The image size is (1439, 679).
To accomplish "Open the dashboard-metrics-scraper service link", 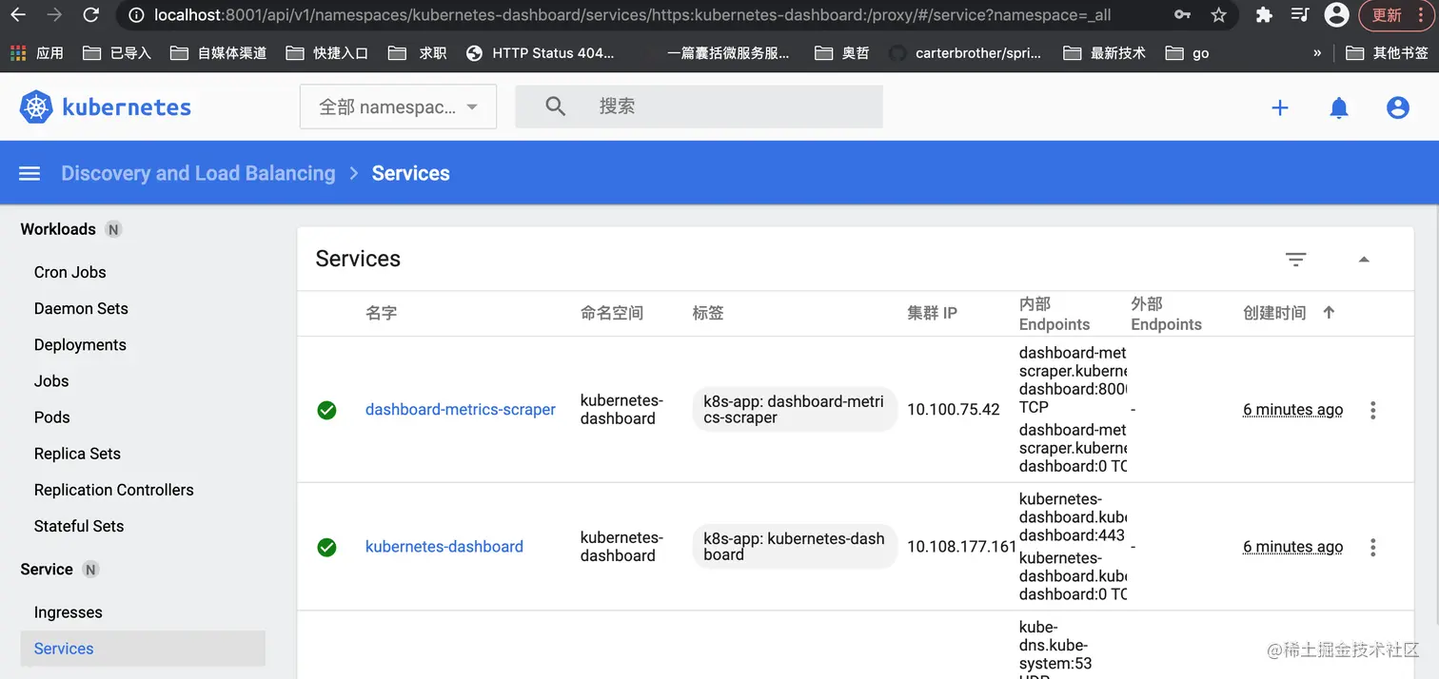I will point(461,410).
